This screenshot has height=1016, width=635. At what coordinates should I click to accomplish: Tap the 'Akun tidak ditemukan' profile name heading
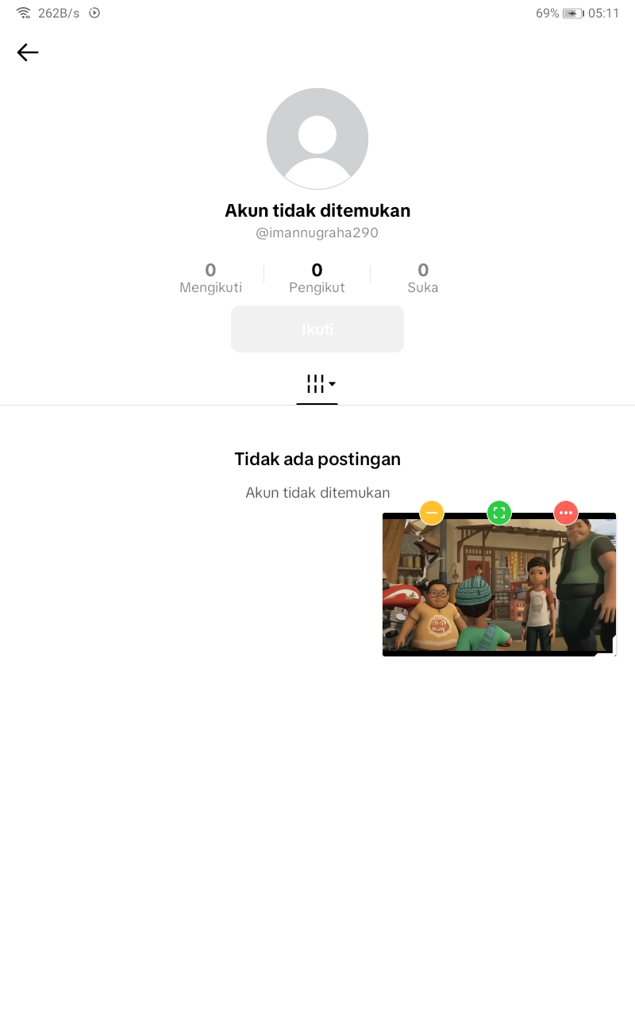click(317, 211)
